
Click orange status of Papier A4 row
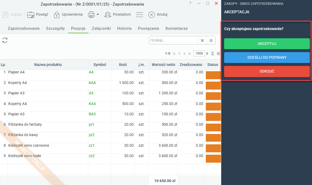(x=213, y=75)
